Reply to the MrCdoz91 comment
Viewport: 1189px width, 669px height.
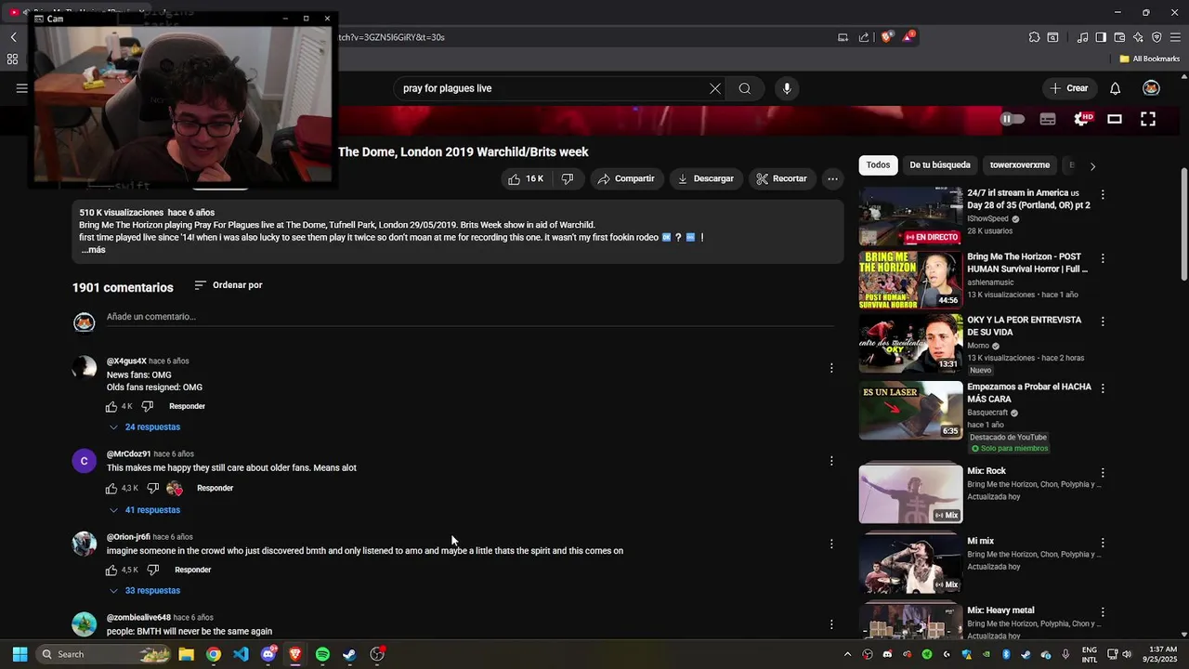tap(215, 489)
